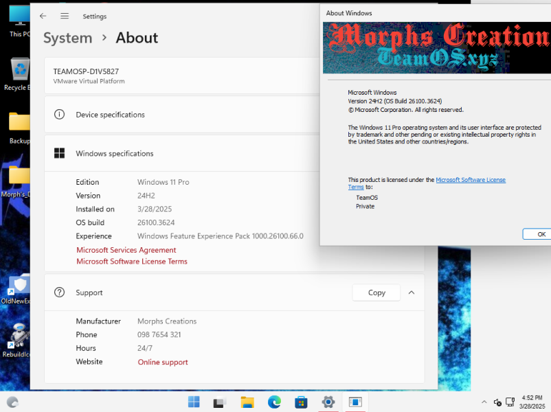
Task: Select the Hours value 24/7
Action: (145, 348)
